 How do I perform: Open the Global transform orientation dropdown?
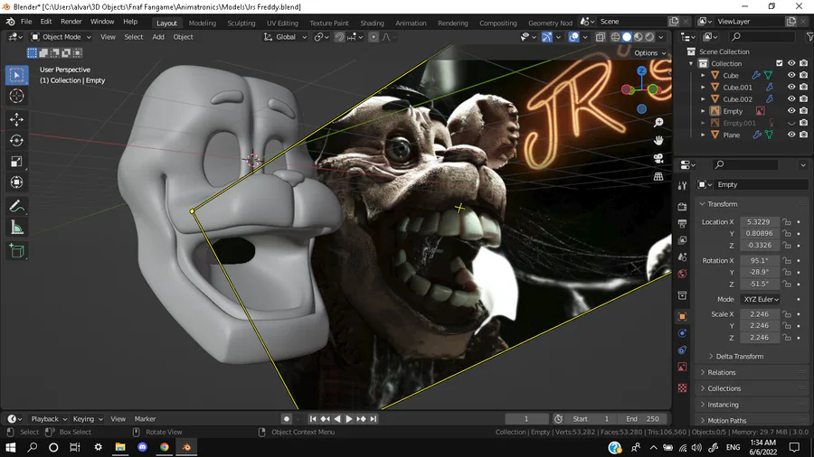[286, 37]
